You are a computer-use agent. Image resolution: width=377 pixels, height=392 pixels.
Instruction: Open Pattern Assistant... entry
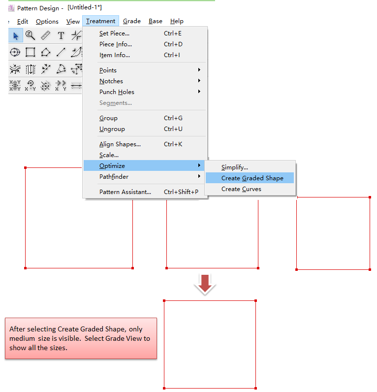tap(125, 192)
